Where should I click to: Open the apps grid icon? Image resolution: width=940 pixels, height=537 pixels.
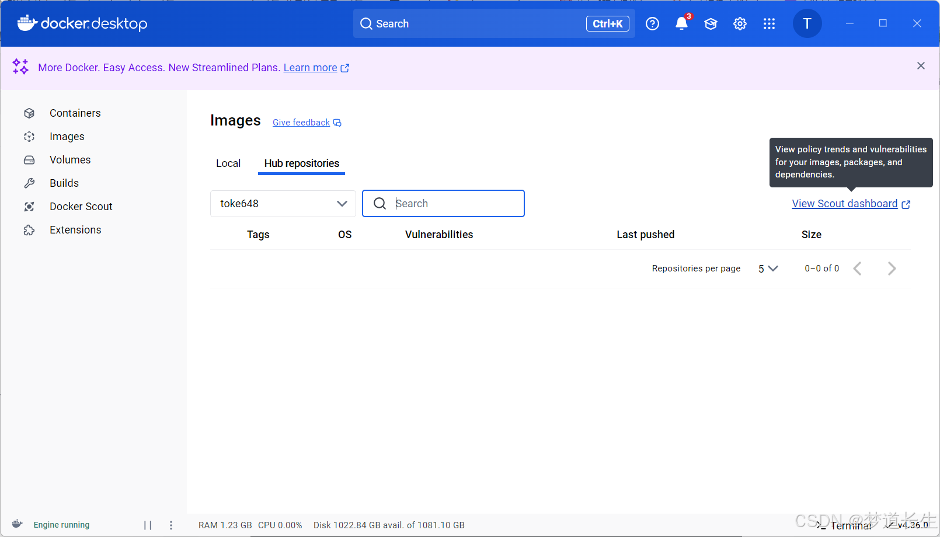pyautogui.click(x=769, y=23)
